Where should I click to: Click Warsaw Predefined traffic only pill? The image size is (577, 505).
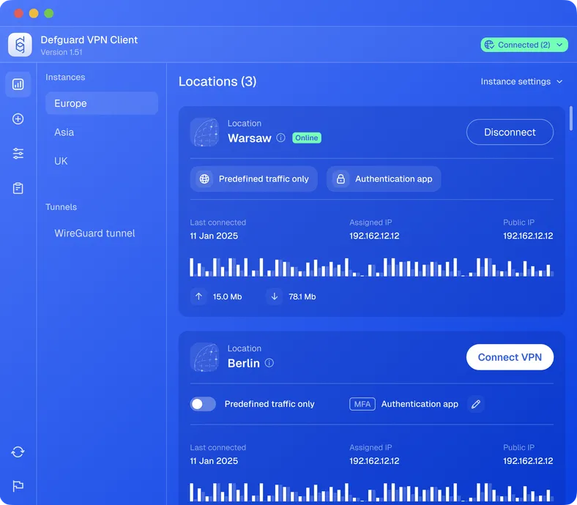click(x=254, y=179)
